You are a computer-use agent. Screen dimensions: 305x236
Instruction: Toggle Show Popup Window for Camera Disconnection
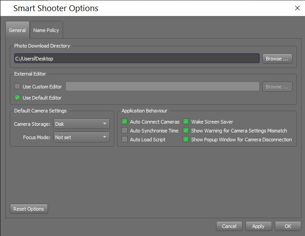coord(186,139)
